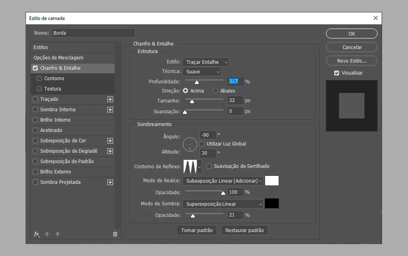This screenshot has width=408, height=256.
Task: Open the Estilo dropdown showing Traçar Entalhe
Action: (206, 62)
